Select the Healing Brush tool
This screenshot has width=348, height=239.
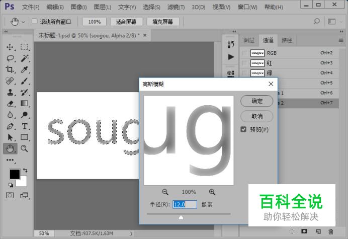(x=10, y=81)
